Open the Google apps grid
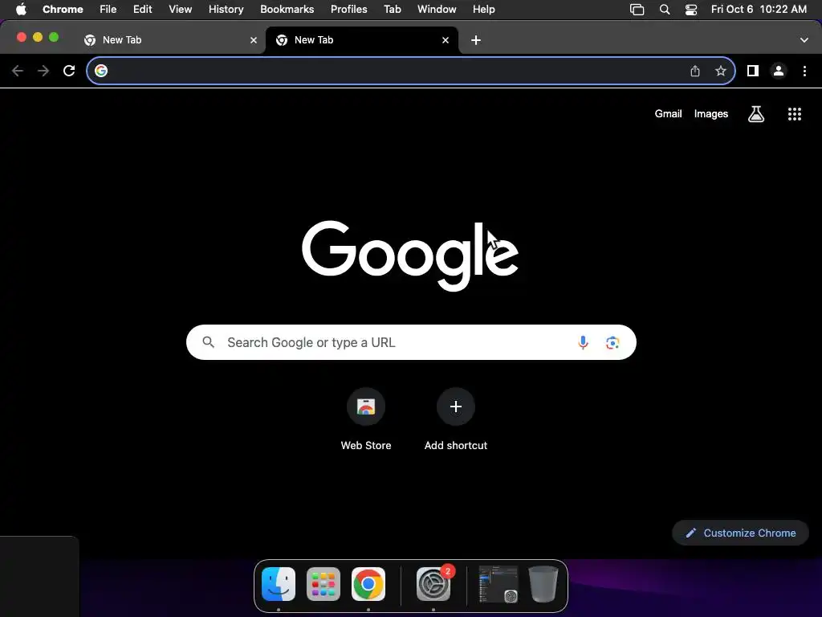 pos(795,114)
